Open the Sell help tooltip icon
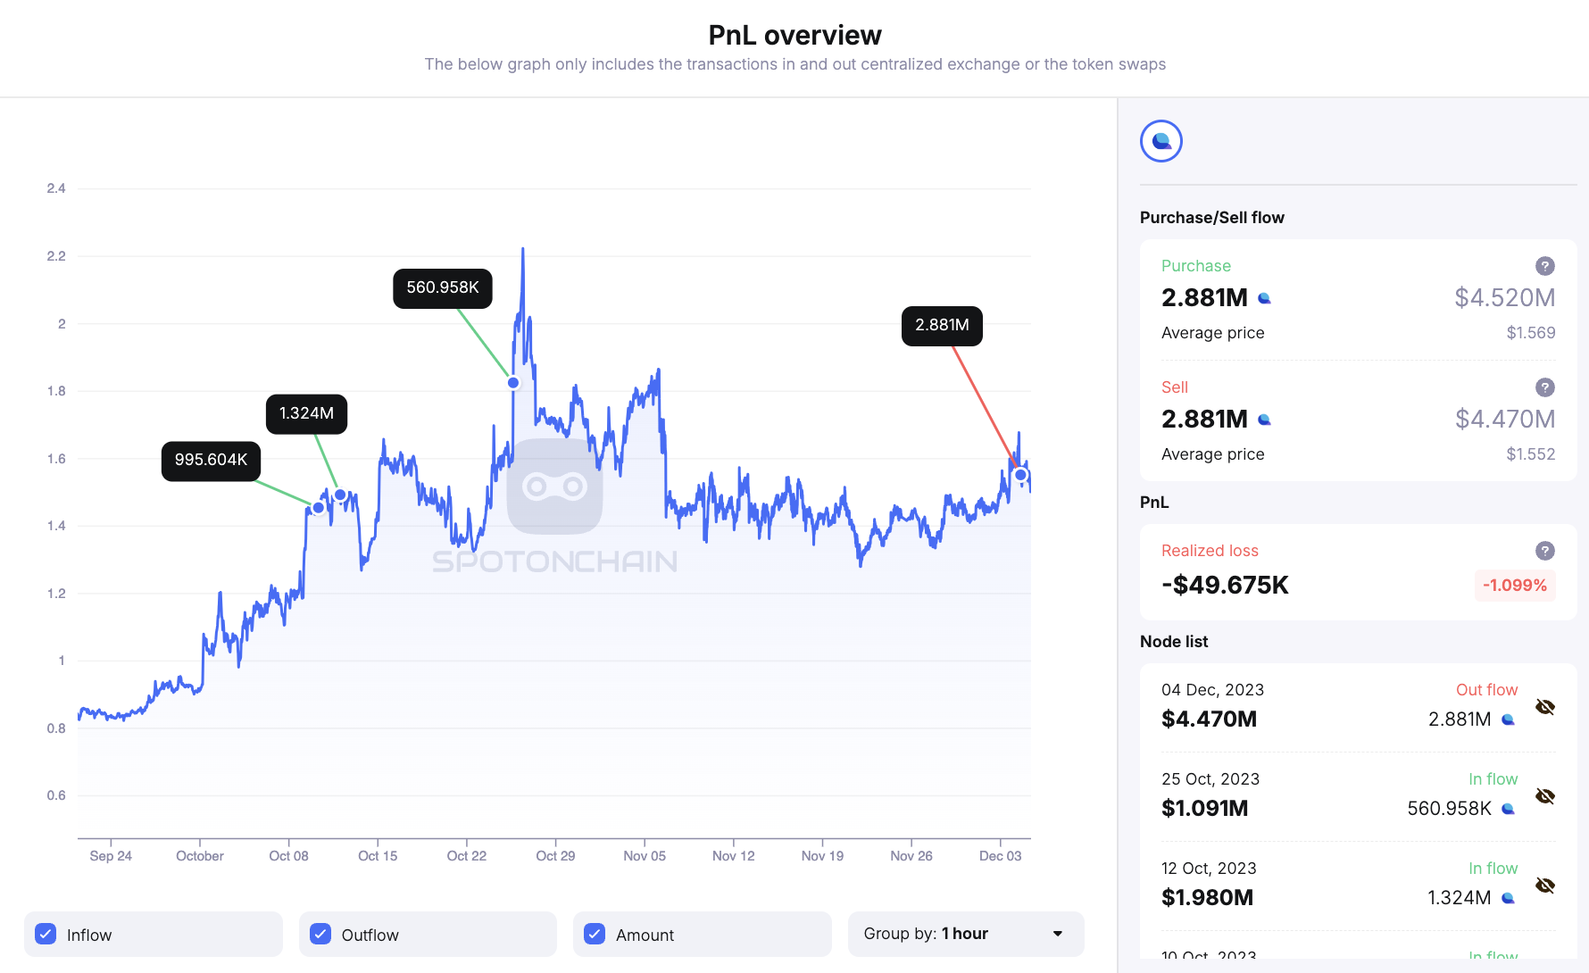 pos(1545,387)
